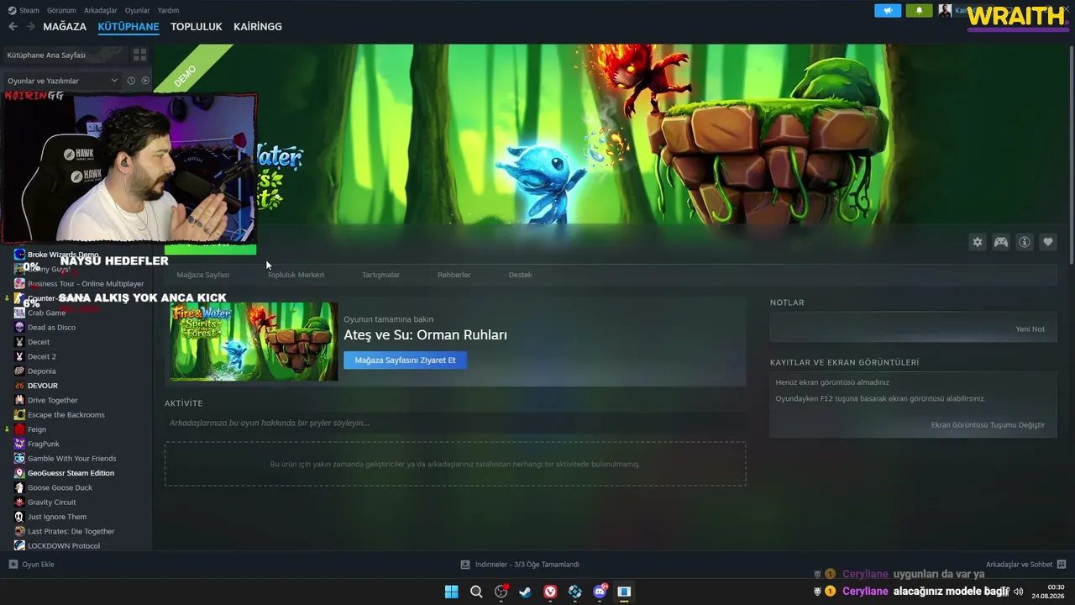Select Crab Game in library list

click(x=46, y=313)
